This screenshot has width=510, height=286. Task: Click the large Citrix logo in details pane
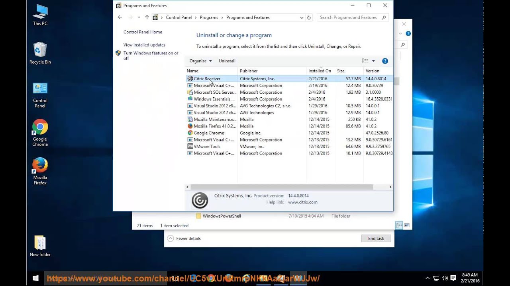coord(200,201)
